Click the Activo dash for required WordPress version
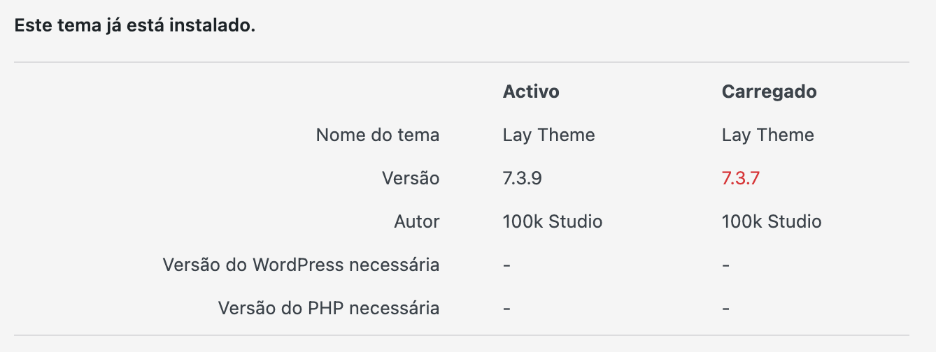This screenshot has height=352, width=936. 506,265
